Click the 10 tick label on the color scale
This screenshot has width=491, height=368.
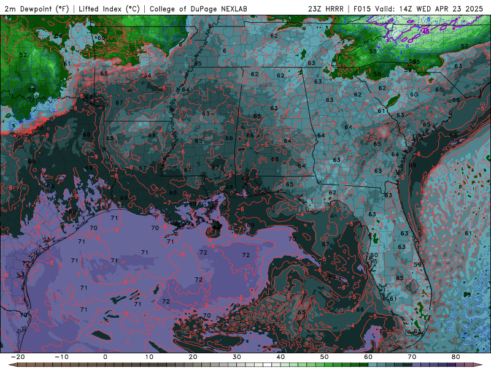[149, 357]
